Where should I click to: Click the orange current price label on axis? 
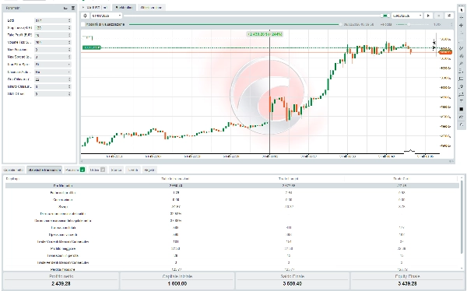coord(445,52)
